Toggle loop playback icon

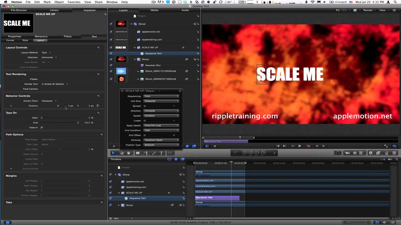pos(394,146)
